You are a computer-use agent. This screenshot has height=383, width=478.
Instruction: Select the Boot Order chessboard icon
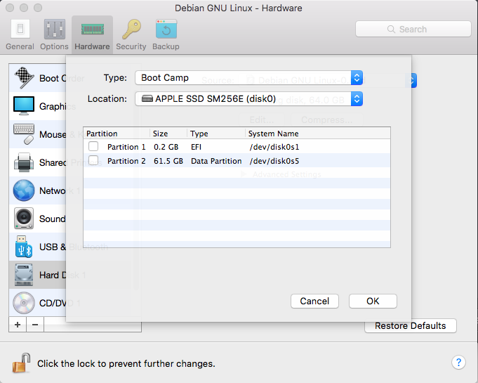(x=24, y=78)
